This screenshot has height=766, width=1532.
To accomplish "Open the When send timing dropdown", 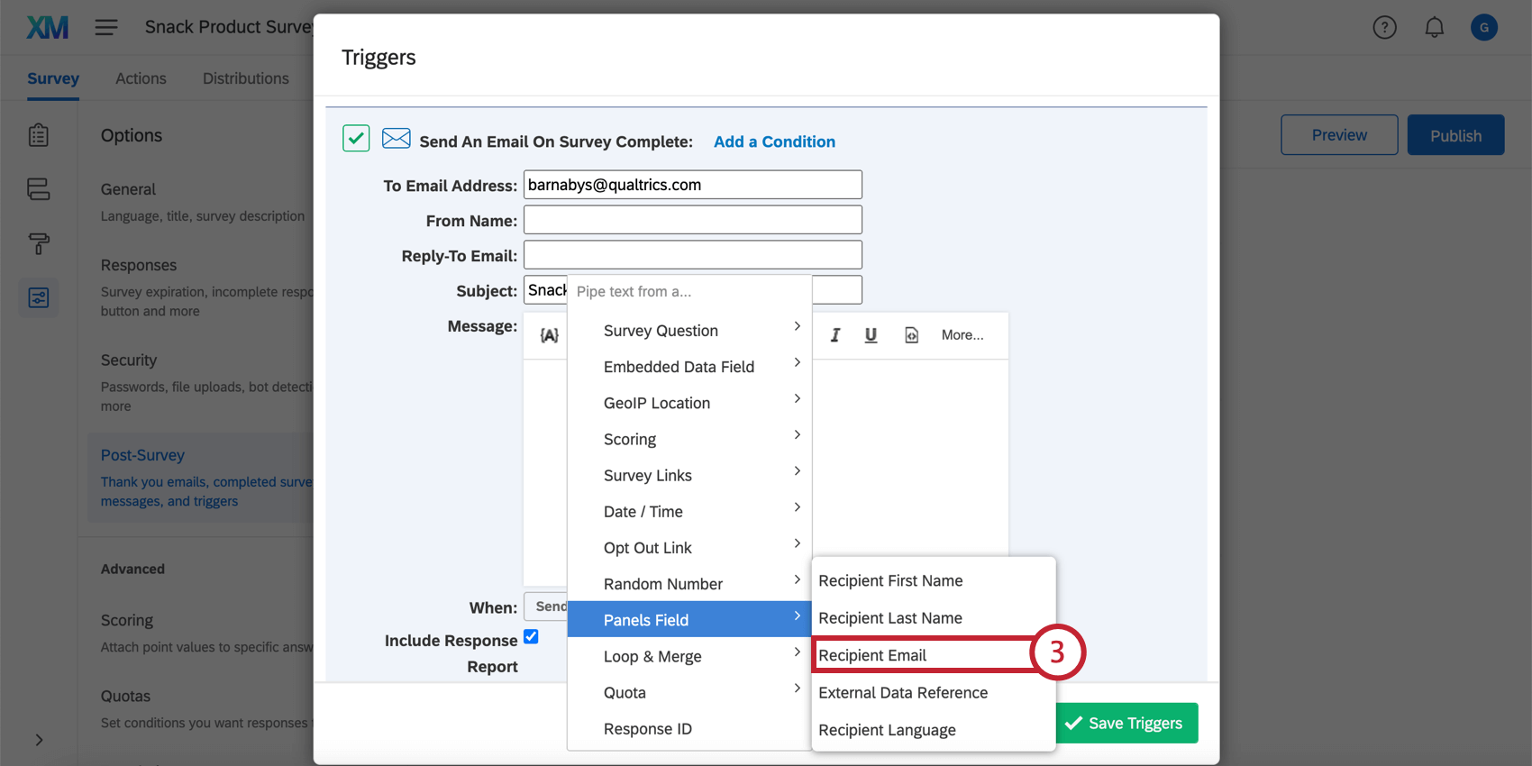I will coord(546,606).
